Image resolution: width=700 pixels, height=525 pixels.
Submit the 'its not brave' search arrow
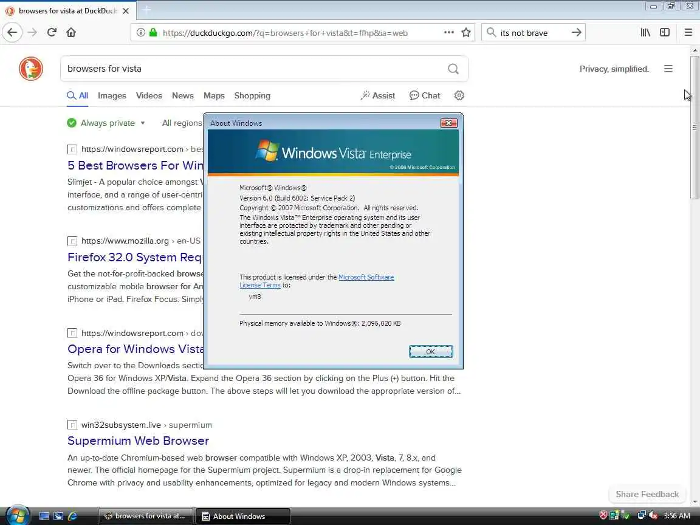576,32
